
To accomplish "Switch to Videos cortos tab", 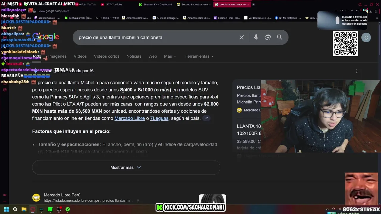I will click(107, 56).
